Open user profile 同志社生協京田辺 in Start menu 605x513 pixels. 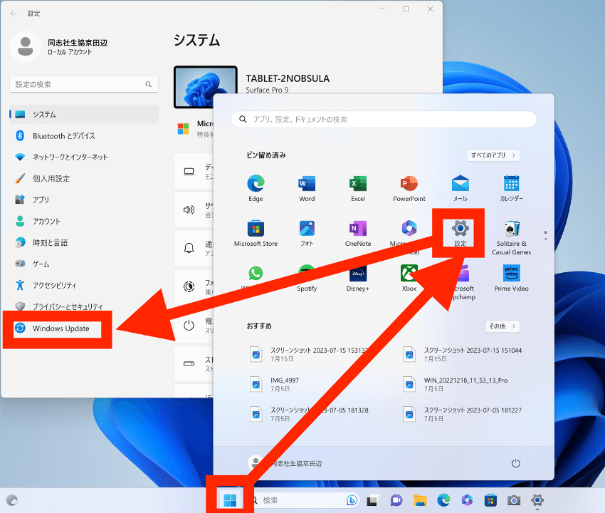tap(285, 463)
